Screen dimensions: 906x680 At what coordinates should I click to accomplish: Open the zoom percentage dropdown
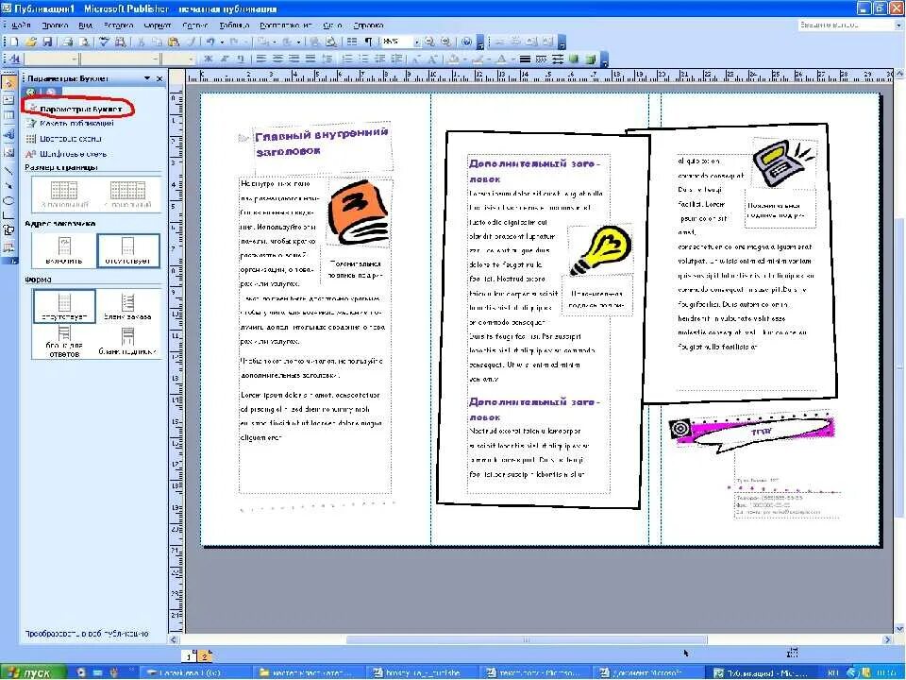pos(416,42)
